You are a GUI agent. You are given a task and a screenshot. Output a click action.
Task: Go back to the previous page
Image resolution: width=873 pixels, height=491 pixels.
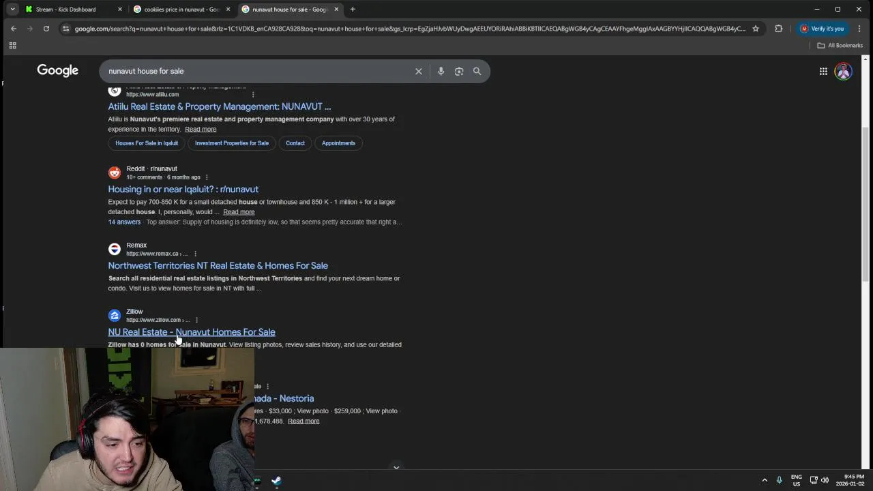14,29
